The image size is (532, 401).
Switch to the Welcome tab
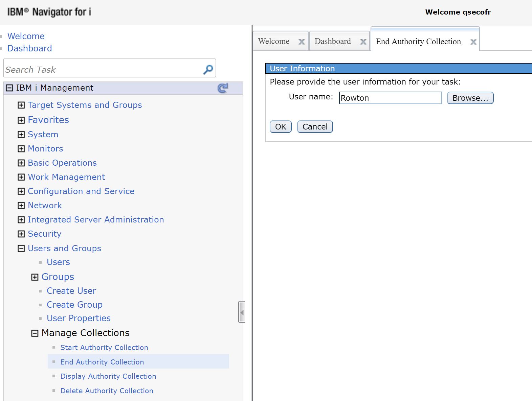[x=274, y=41]
